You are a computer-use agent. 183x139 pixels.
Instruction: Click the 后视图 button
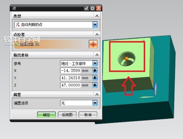[x=67, y=115]
